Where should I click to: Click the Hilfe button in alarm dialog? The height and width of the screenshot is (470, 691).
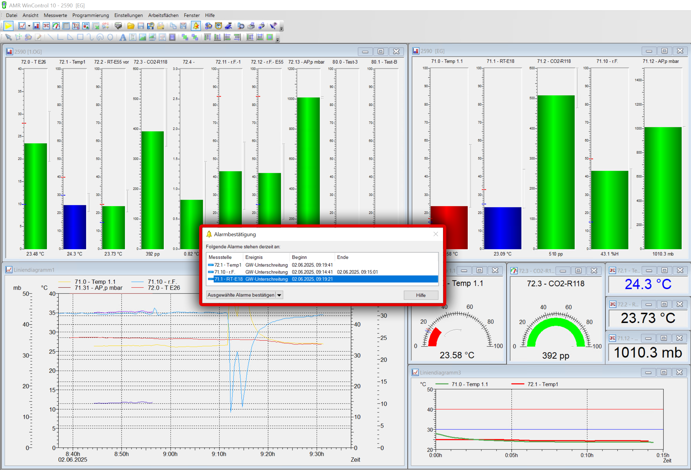(x=420, y=295)
